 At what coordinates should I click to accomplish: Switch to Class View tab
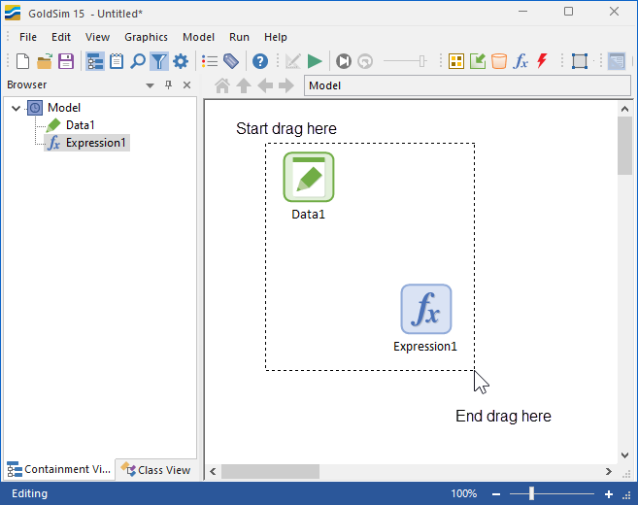pyautogui.click(x=156, y=470)
